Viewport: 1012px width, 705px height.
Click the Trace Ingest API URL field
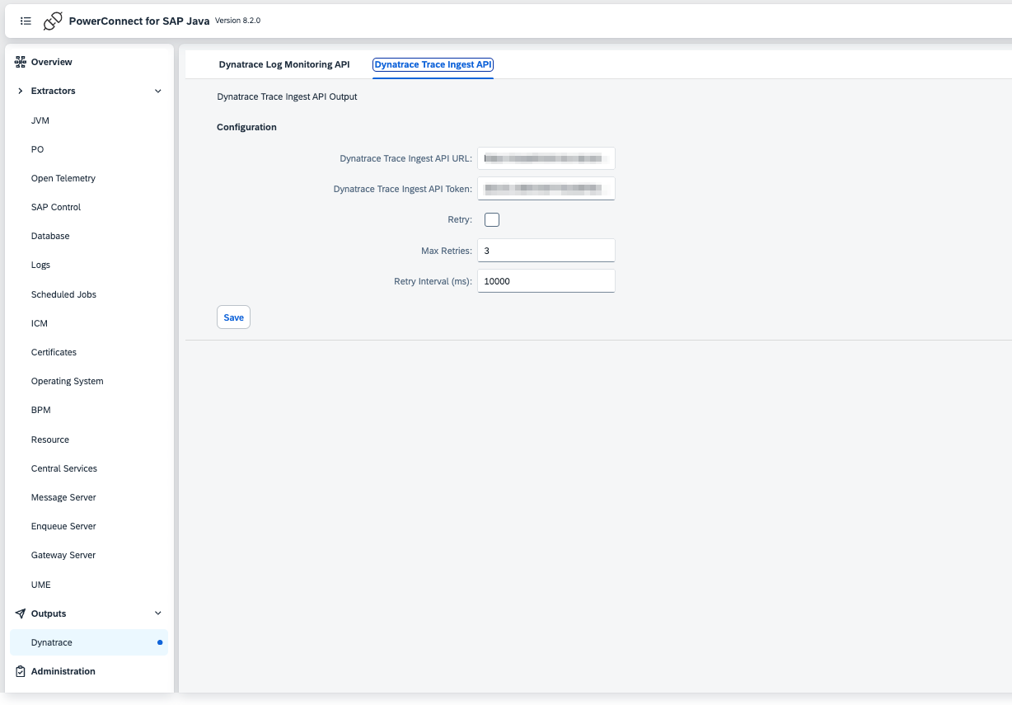[546, 157]
